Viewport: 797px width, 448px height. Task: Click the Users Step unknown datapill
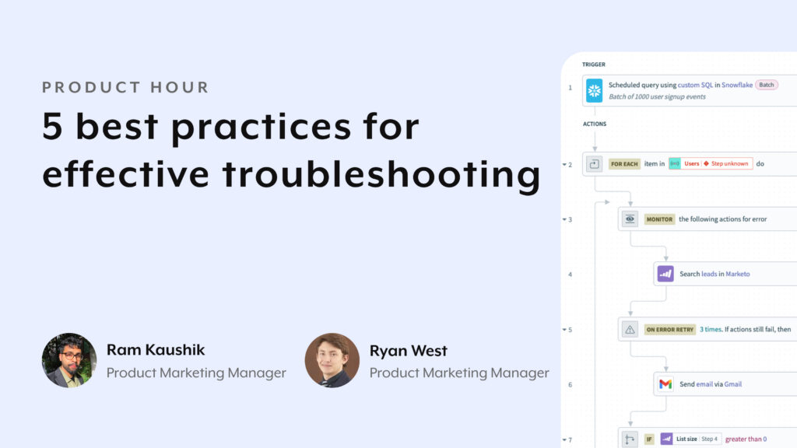click(x=711, y=163)
